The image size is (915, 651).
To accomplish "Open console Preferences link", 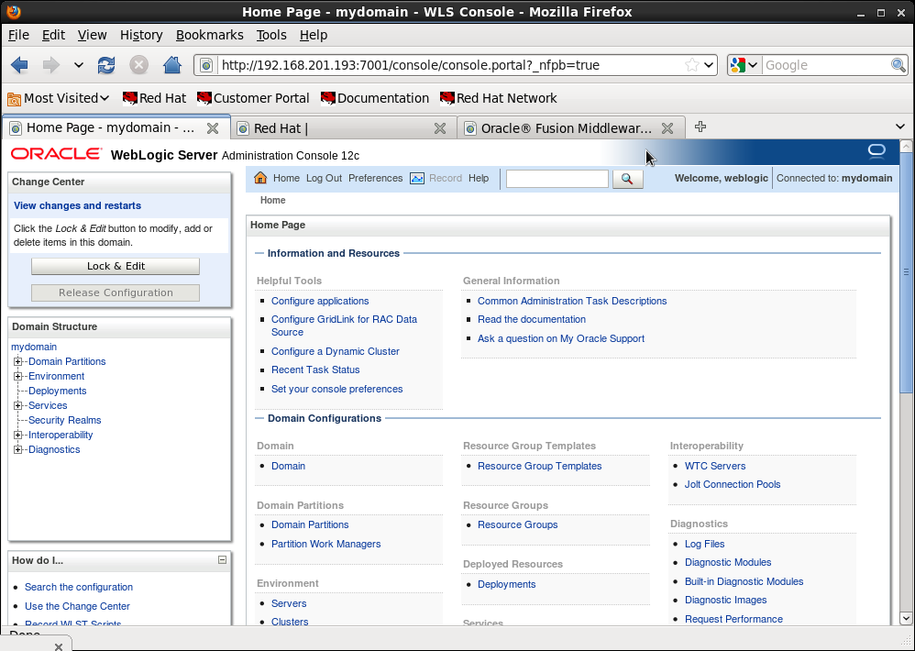I will tap(375, 178).
